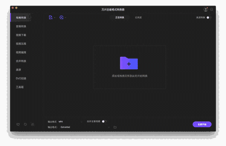
Task: Click the purple add-folder icon
Action: coord(129,63)
